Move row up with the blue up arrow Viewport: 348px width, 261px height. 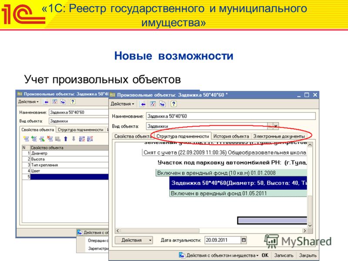(66, 139)
